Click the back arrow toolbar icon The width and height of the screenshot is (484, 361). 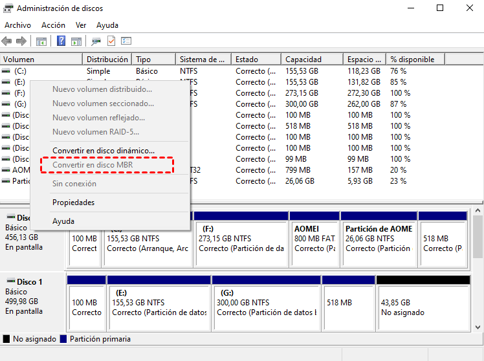8,41
